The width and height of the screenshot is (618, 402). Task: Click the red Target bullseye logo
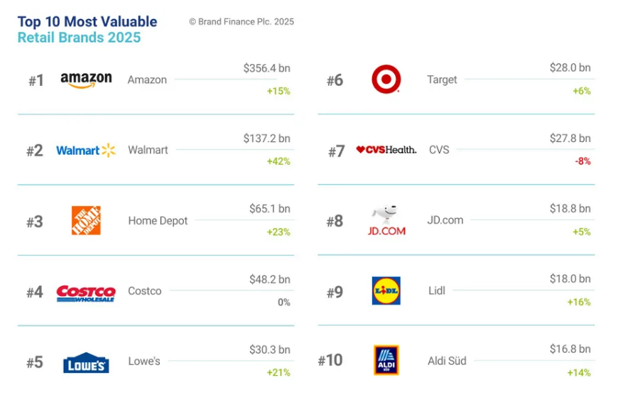(x=386, y=80)
